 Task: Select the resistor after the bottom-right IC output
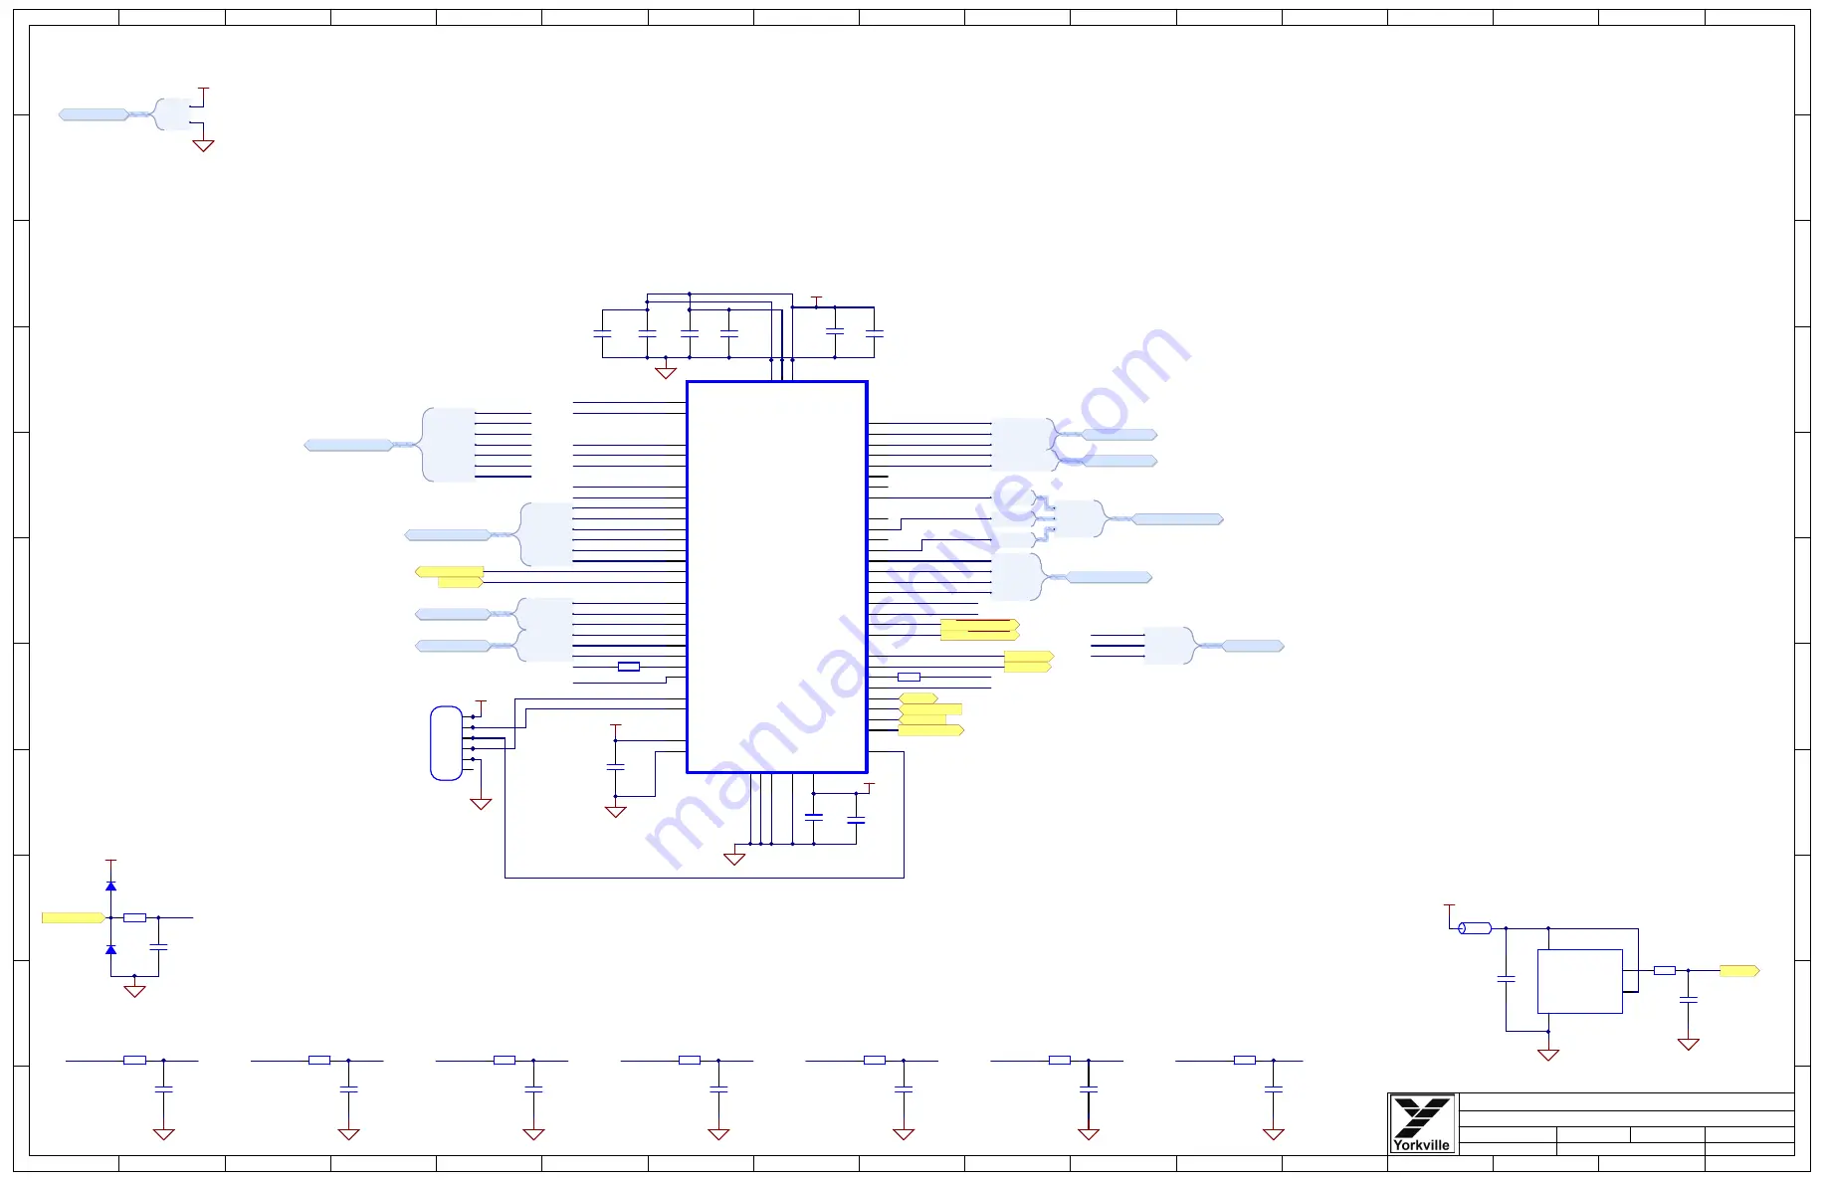[x=1664, y=970]
